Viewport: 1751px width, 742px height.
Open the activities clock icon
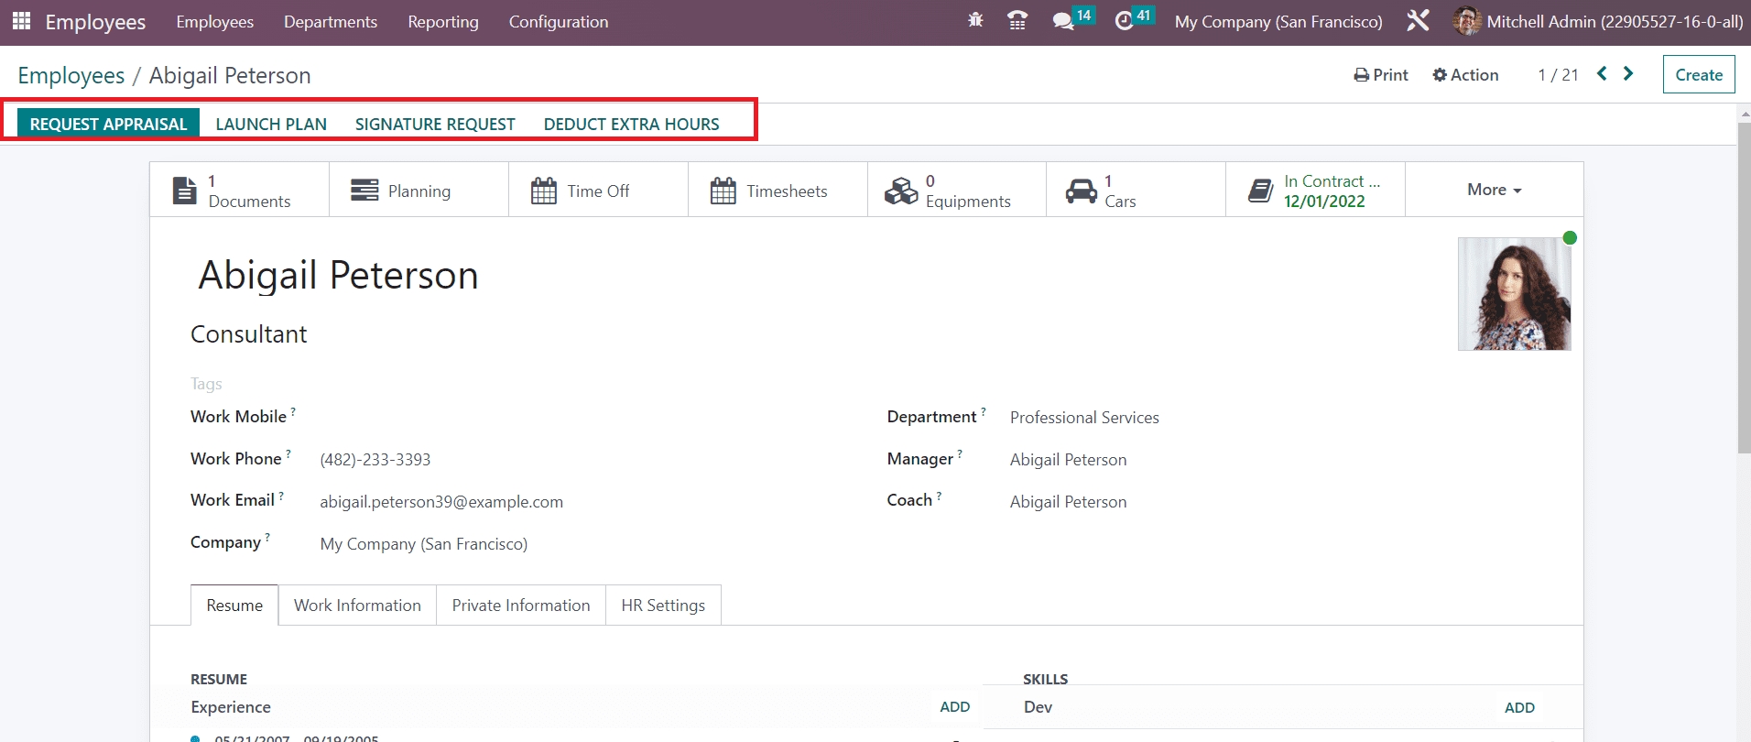coord(1124,21)
